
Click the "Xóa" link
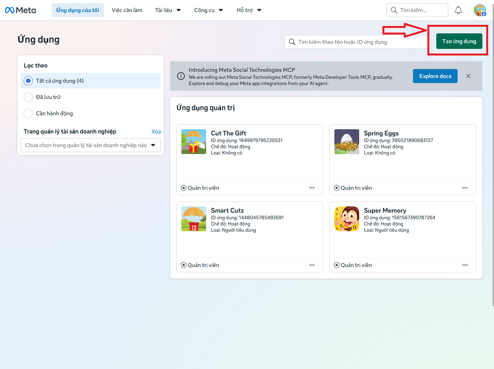pyautogui.click(x=156, y=132)
